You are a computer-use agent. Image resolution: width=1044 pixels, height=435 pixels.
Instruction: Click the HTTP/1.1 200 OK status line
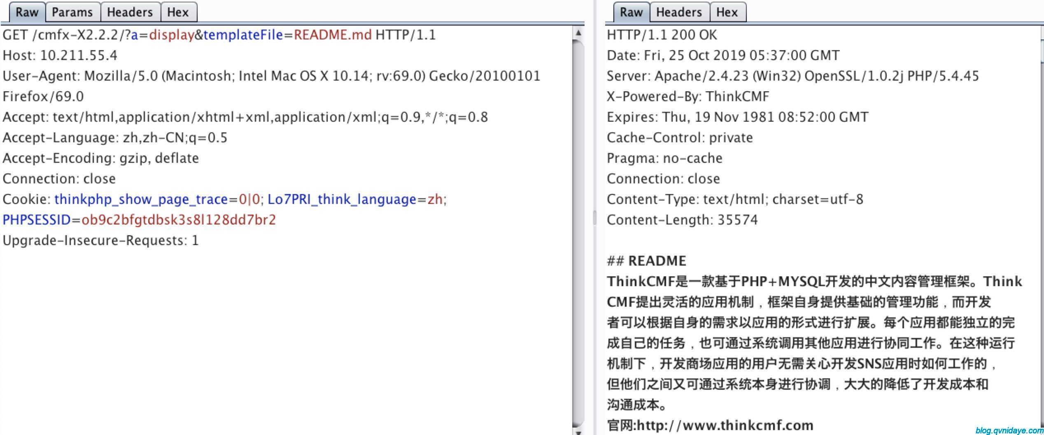(x=662, y=35)
